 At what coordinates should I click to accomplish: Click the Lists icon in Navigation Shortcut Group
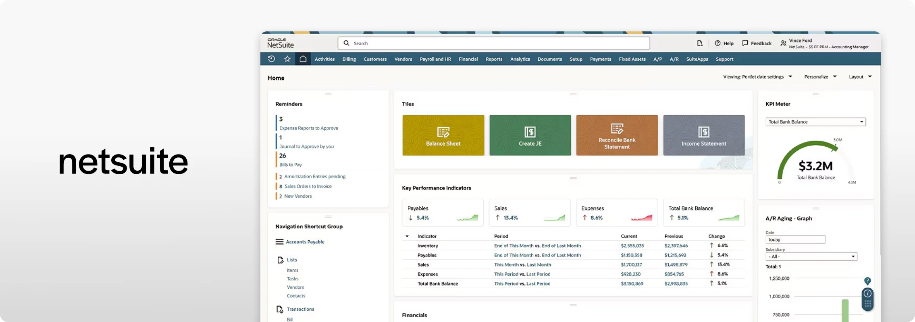coord(280,260)
